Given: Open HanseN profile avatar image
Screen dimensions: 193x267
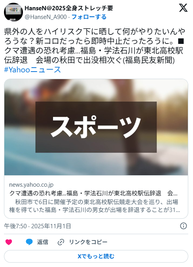Looking at the screenshot, I should (x=13, y=12).
